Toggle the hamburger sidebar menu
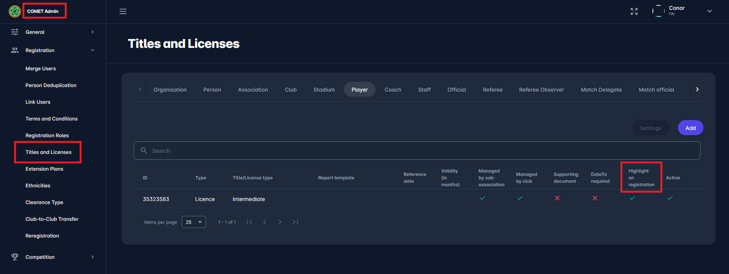The image size is (729, 274). [123, 11]
